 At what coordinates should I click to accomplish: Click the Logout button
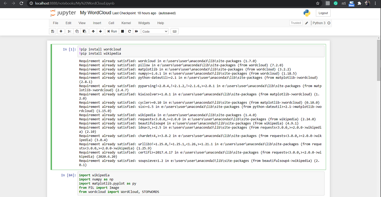coord(323,13)
